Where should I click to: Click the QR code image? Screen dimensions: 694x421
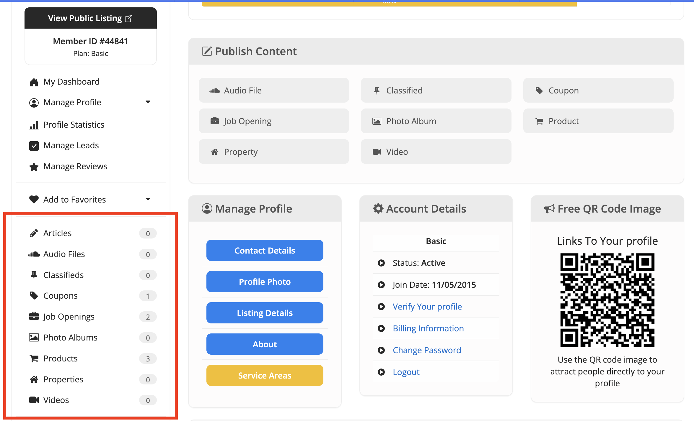[607, 300]
